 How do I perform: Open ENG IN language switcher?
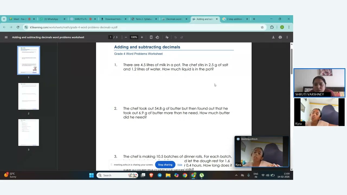256,175
